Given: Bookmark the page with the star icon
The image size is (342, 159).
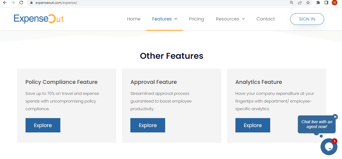Looking at the screenshot, I should [308, 3].
